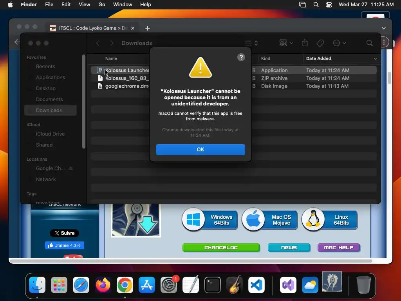Click the Finder share toolbar icon

305,43
